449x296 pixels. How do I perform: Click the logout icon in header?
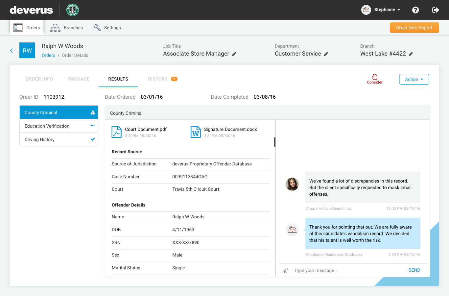(436, 10)
